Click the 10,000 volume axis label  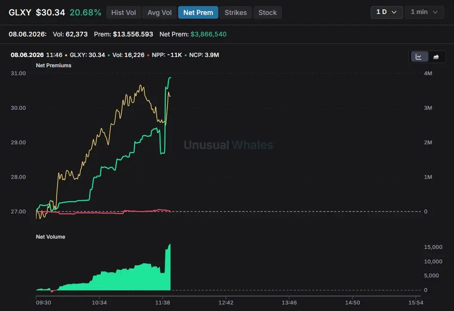[433, 262]
